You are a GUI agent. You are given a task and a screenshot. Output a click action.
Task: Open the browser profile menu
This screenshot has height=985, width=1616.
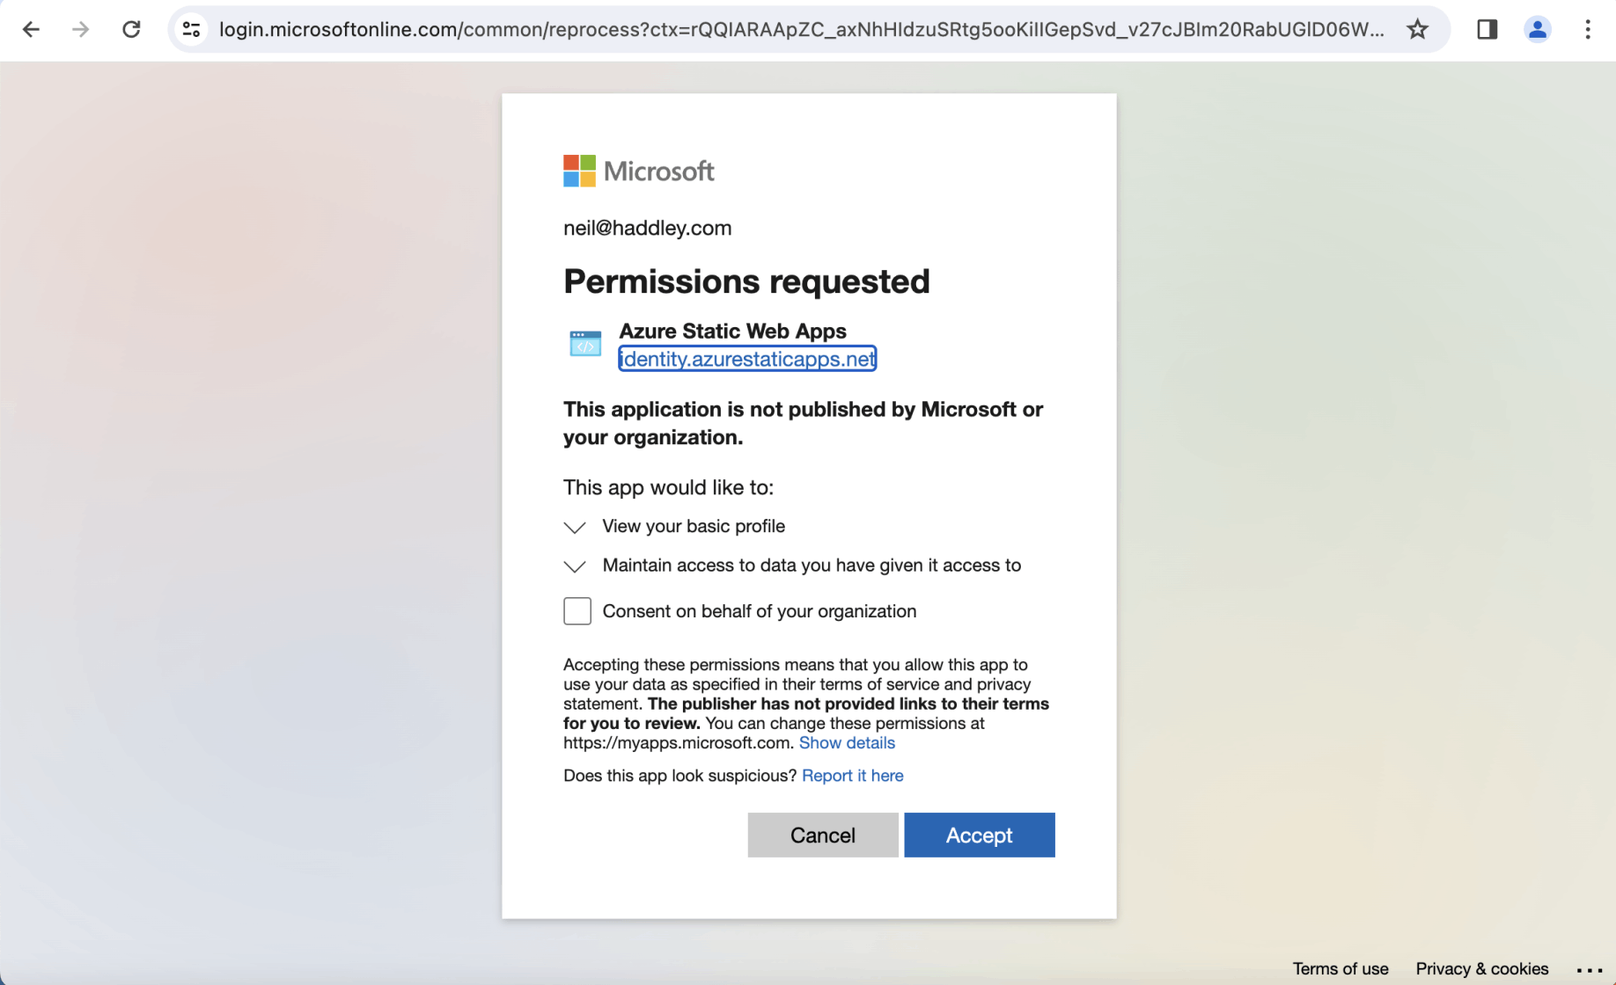(1537, 30)
